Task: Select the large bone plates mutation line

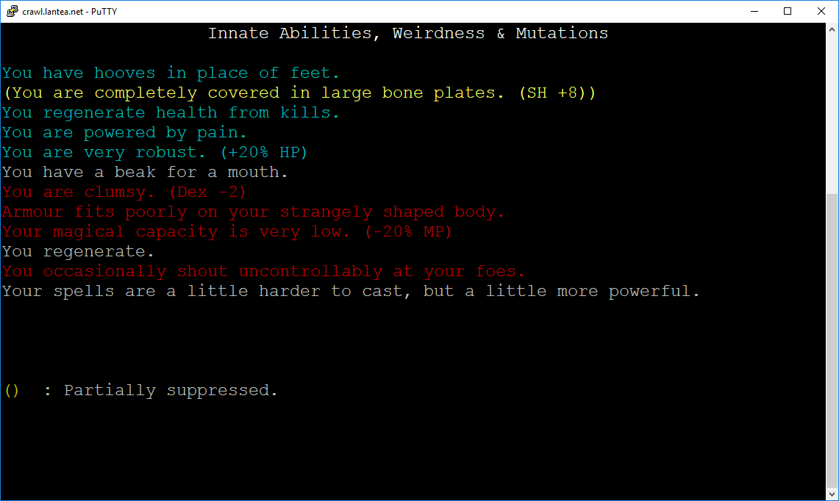Action: [299, 93]
